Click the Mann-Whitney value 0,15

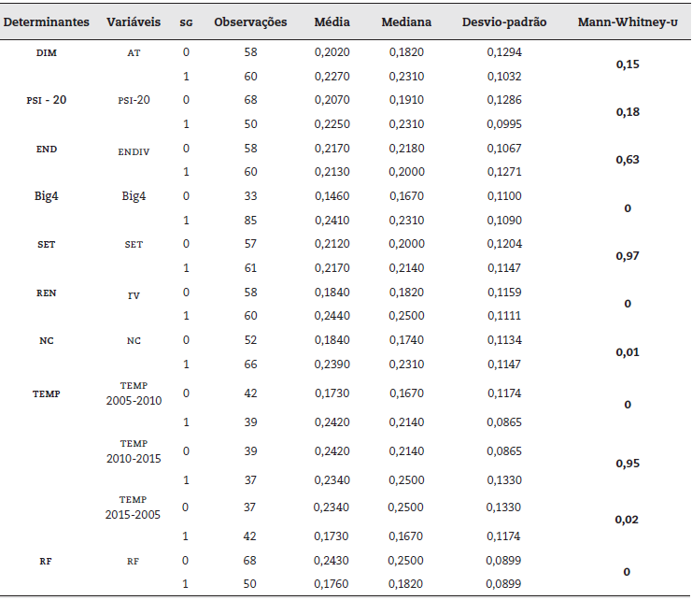(x=628, y=64)
